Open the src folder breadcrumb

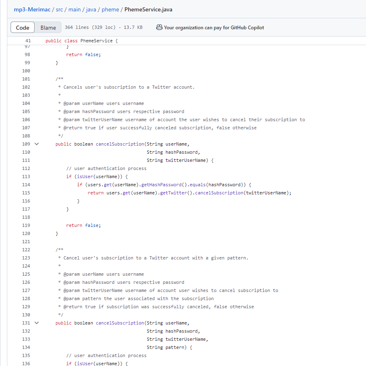[x=59, y=10]
